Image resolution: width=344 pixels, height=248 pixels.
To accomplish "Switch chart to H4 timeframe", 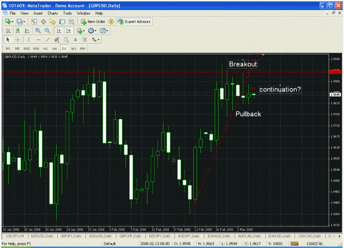I will pyautogui.click(x=54, y=48).
